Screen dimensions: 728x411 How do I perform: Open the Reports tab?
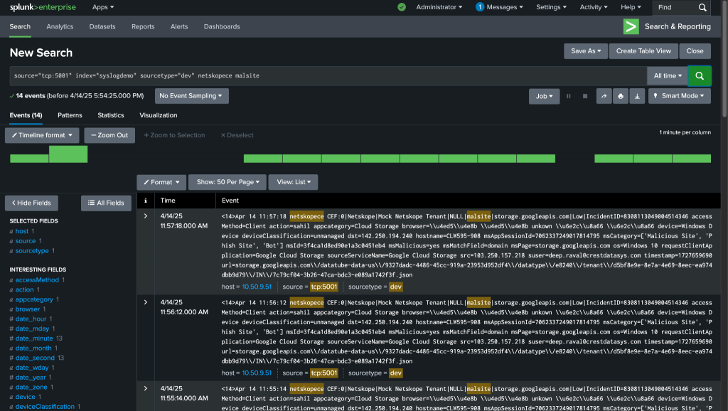click(x=143, y=26)
